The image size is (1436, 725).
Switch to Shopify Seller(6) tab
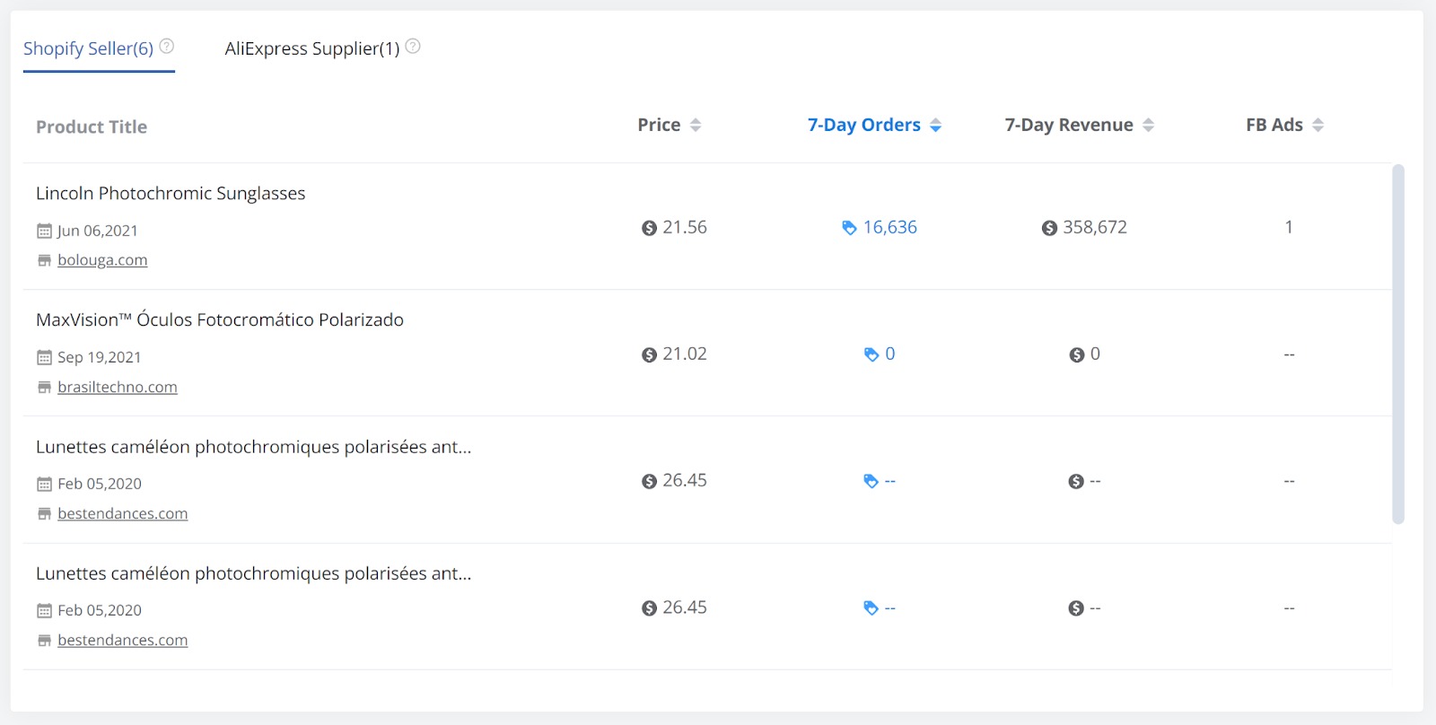point(88,48)
